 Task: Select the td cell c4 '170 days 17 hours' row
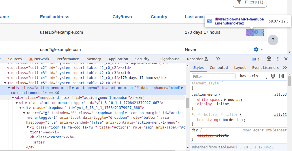tap(87, 78)
